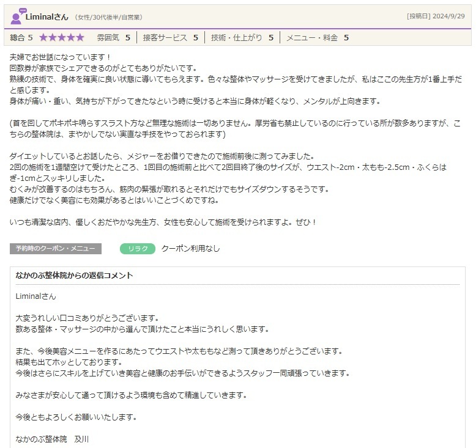Click the line 夫婦でお世話になっています！
This screenshot has height=448, width=476.
(61, 57)
